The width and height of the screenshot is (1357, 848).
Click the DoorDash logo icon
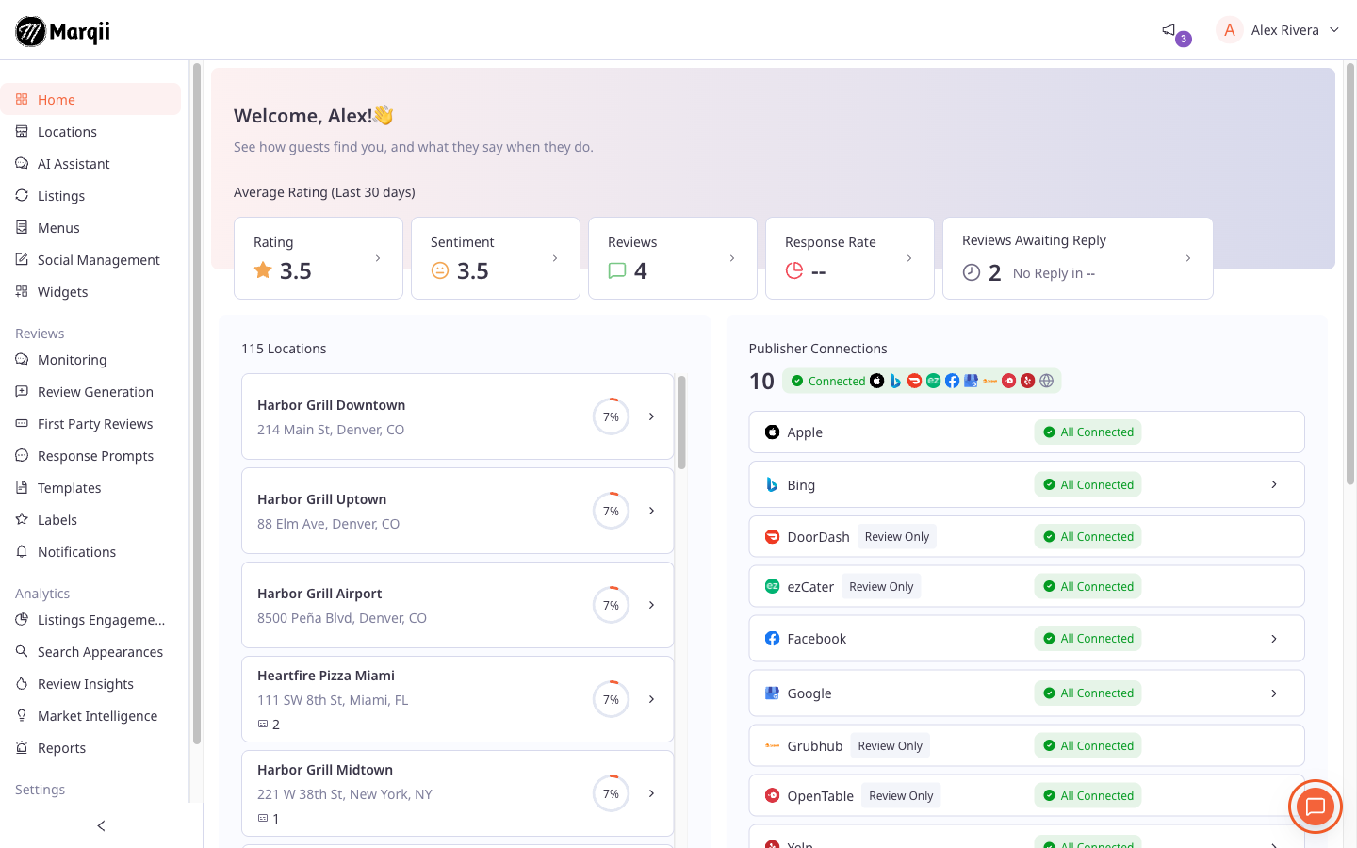click(772, 537)
